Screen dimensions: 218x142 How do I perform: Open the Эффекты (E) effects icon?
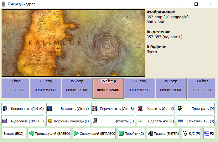(95, 121)
